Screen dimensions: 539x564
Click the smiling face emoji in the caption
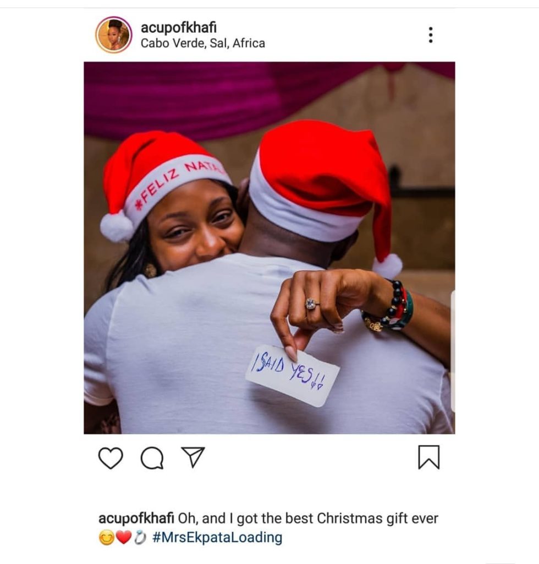coord(106,538)
